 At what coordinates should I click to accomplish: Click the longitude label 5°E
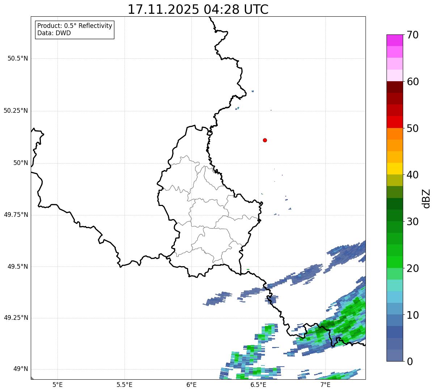tap(58, 385)
